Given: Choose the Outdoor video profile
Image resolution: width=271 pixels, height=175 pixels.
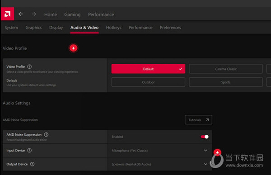Looking at the screenshot, I should pyautogui.click(x=148, y=82).
